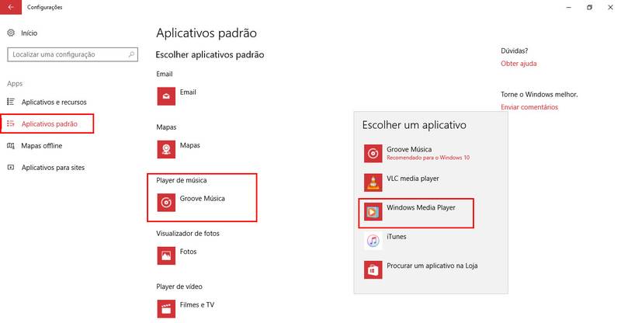Click the Filmes e TV clapperboard icon
This screenshot has height=323, width=621.
tap(166, 309)
